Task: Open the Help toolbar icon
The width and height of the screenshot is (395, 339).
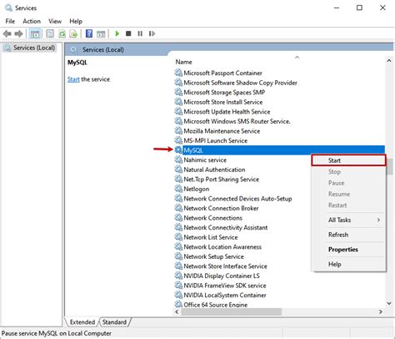Action: click(89, 33)
